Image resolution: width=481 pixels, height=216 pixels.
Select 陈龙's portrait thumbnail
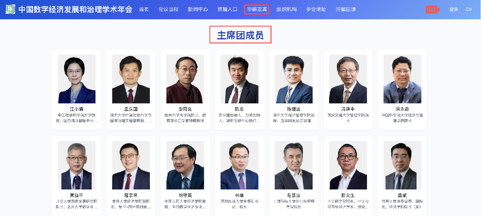click(x=240, y=79)
